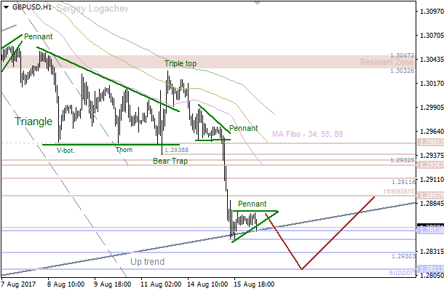Select the Bear Trap annotation

coord(170,161)
